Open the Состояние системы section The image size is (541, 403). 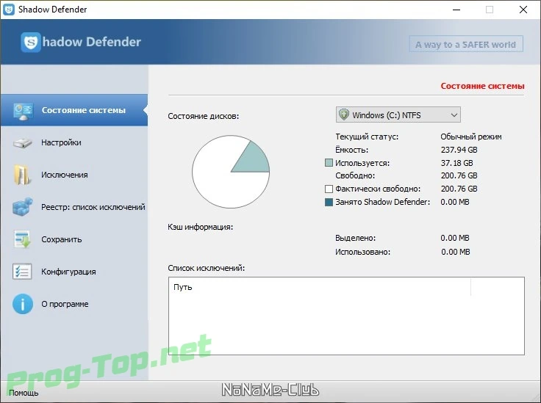tap(74, 110)
